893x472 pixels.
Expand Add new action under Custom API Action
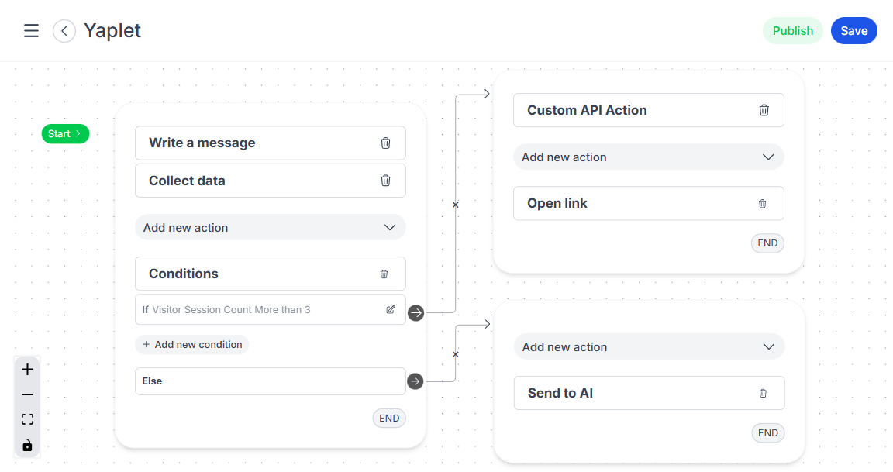click(x=648, y=157)
